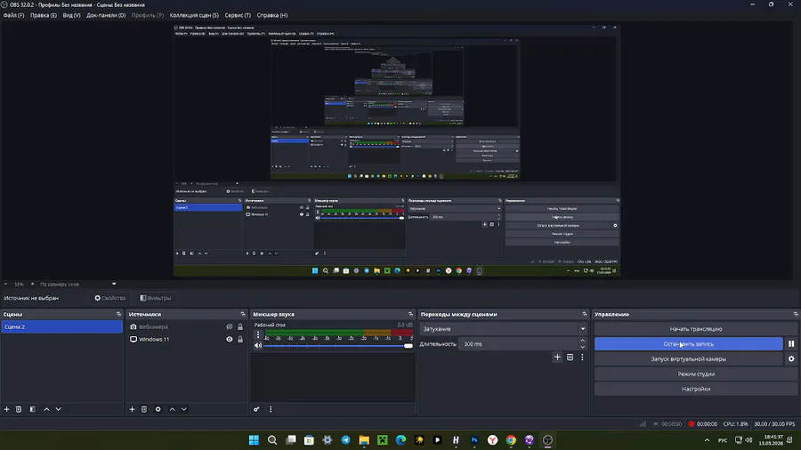
Task: Remove transition using trash icon
Action: [x=570, y=358]
